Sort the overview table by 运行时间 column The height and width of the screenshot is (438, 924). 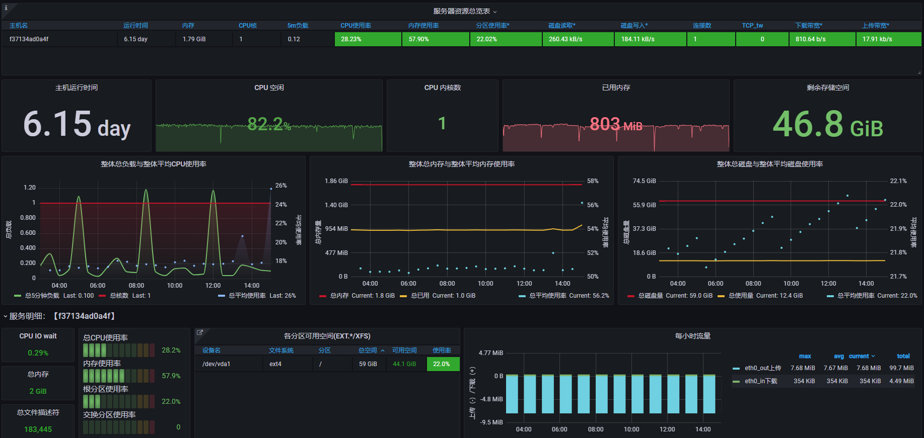coord(135,26)
